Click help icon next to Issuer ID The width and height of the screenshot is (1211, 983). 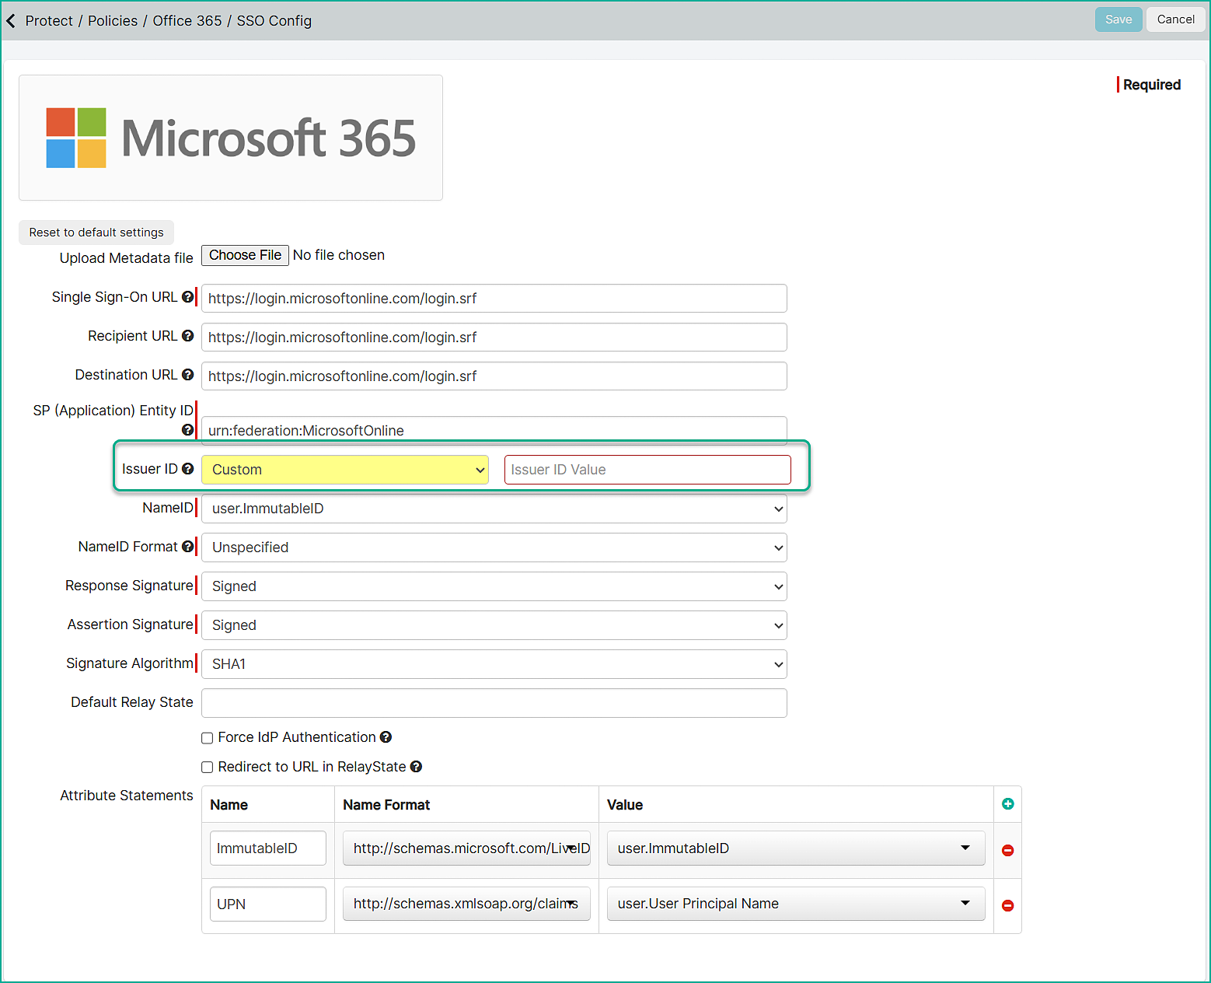pyautogui.click(x=187, y=469)
